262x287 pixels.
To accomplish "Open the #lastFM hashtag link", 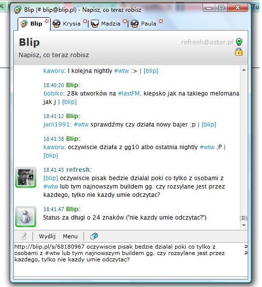I will point(129,94).
